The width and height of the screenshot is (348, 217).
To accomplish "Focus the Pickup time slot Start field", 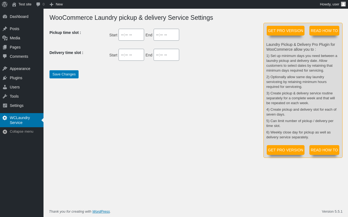I will coord(131,35).
